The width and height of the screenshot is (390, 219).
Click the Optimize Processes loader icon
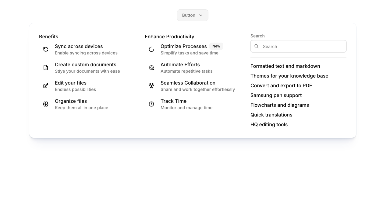coord(151,49)
